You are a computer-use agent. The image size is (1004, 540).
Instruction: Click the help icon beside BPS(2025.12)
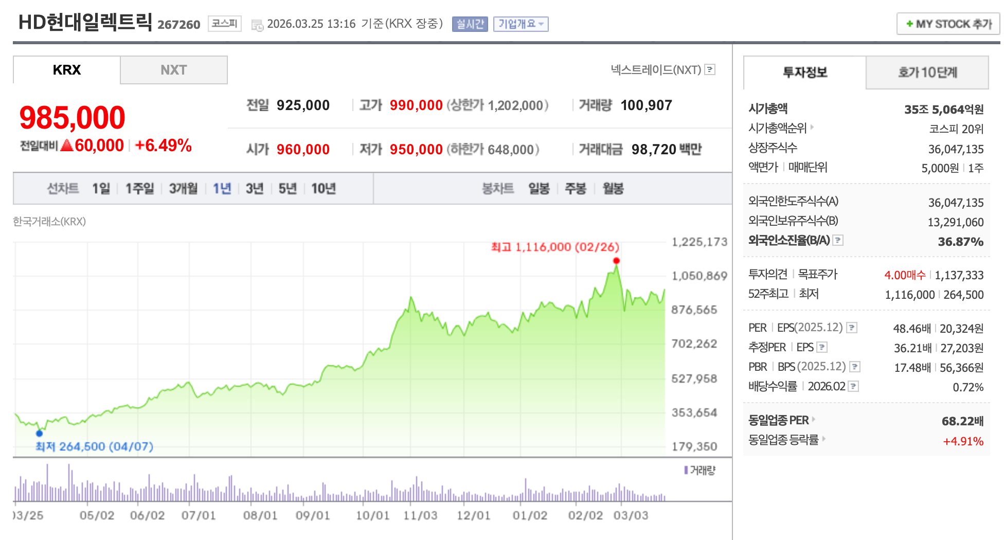point(855,367)
